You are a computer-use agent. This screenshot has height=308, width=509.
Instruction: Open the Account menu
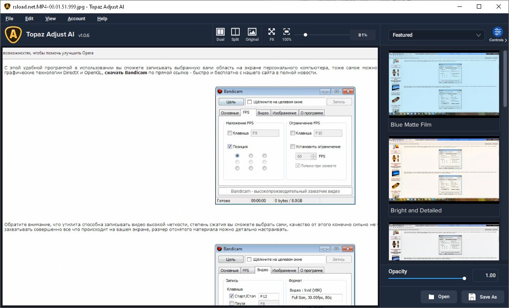tap(76, 18)
